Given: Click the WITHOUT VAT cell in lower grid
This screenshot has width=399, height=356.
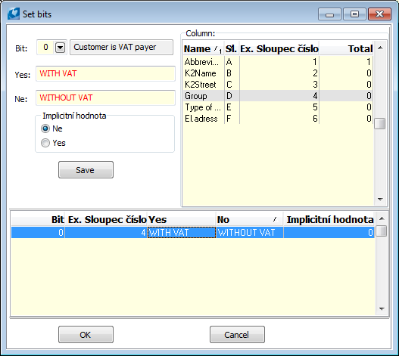Looking at the screenshot, I should [250, 233].
